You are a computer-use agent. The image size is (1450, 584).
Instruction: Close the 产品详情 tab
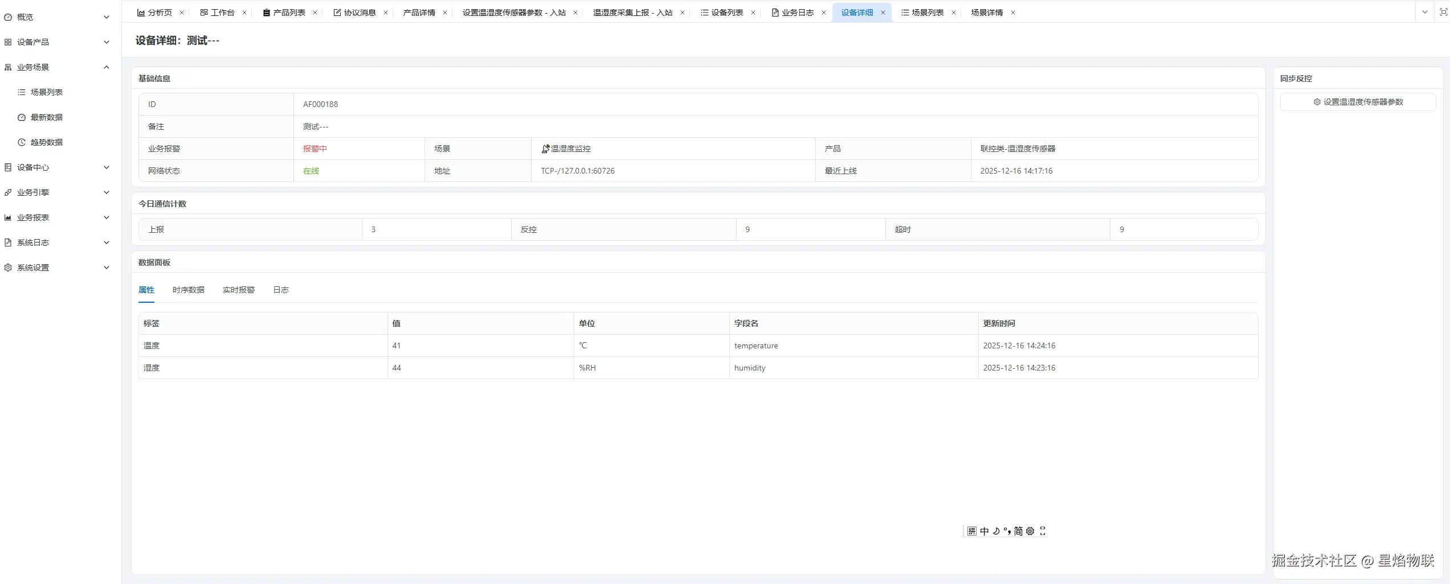tap(445, 13)
